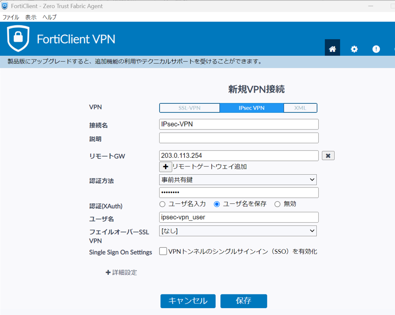Enable VPN tunnel single sign-on checkbox

coord(163,251)
